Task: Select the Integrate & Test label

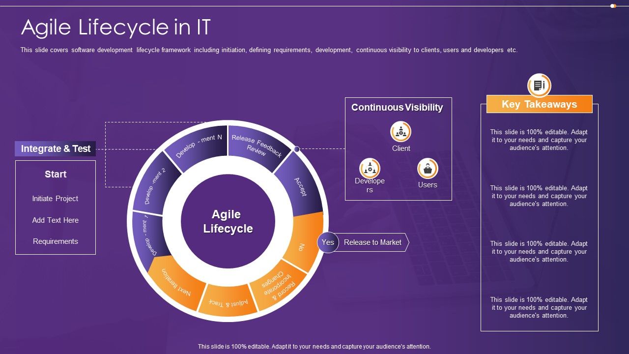Action: (56, 148)
